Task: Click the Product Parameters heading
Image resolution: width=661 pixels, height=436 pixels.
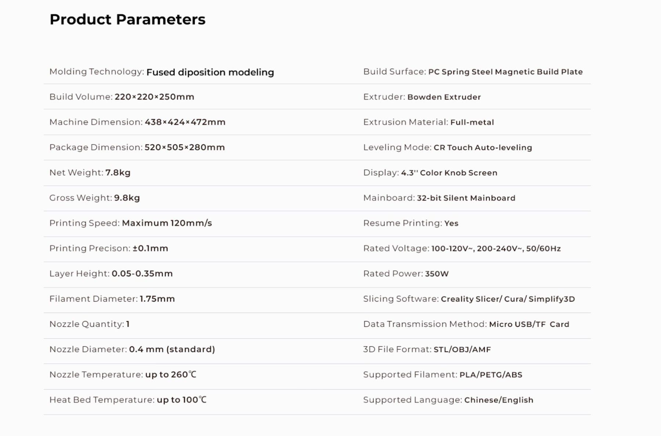Action: click(127, 19)
